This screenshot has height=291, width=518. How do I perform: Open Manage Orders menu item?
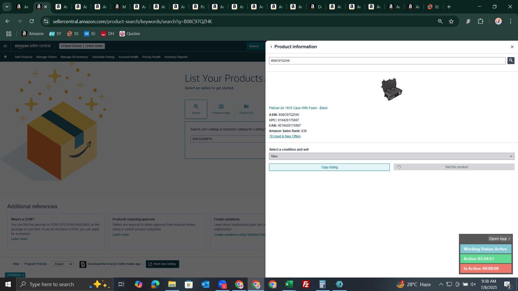(x=46, y=57)
